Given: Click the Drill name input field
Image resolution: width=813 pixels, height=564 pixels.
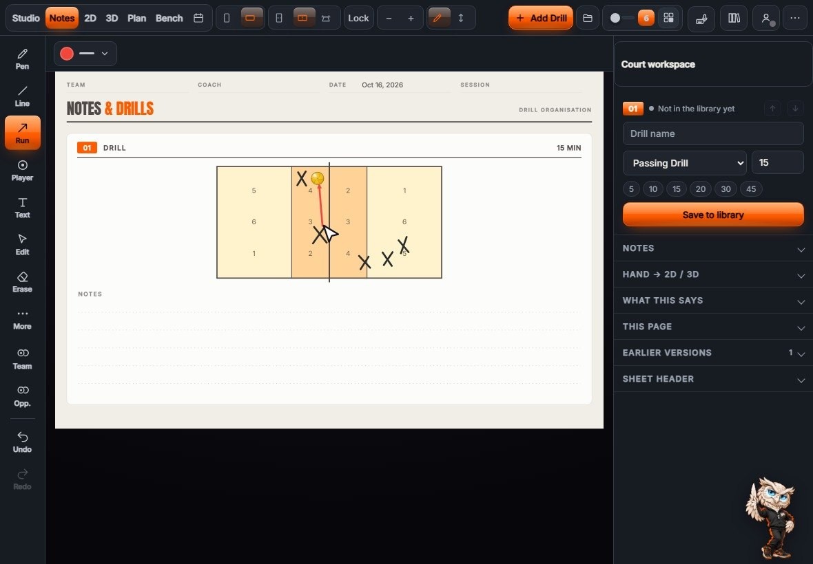Looking at the screenshot, I should click(x=713, y=133).
